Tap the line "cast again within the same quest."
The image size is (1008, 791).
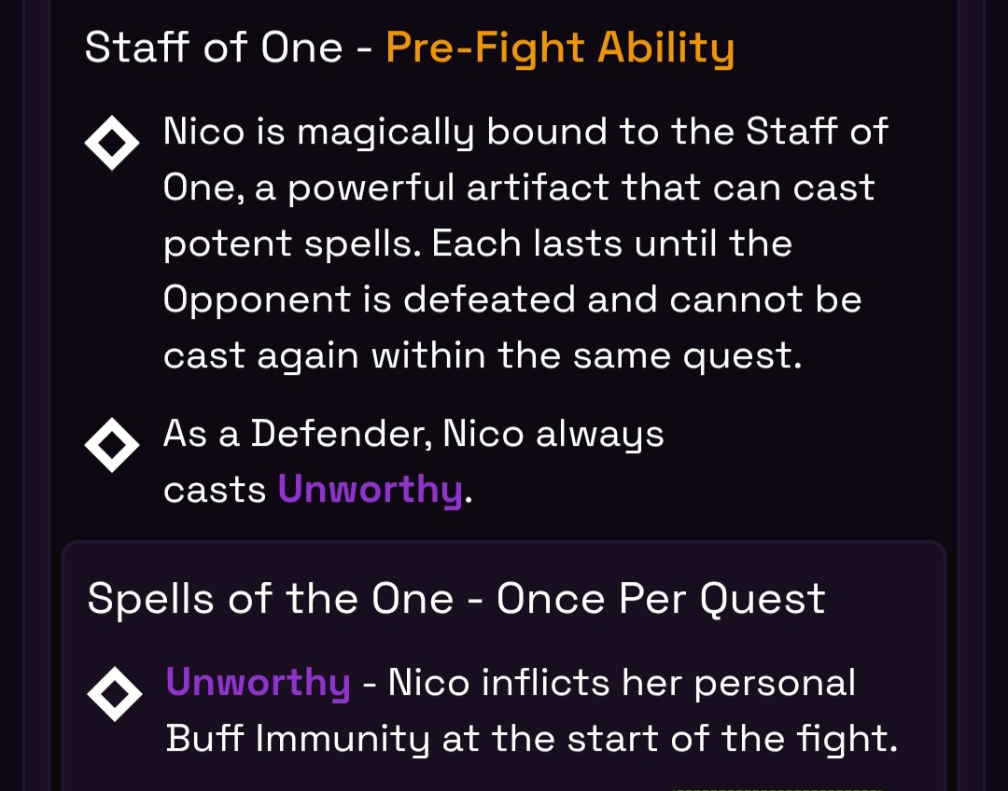tap(483, 356)
